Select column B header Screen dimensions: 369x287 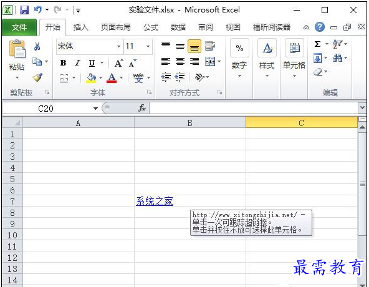190,123
